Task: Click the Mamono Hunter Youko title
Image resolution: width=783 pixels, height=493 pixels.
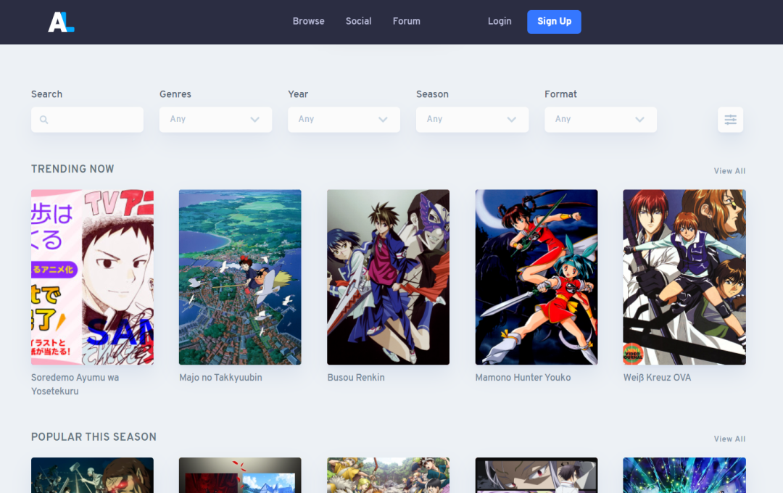Action: point(523,378)
